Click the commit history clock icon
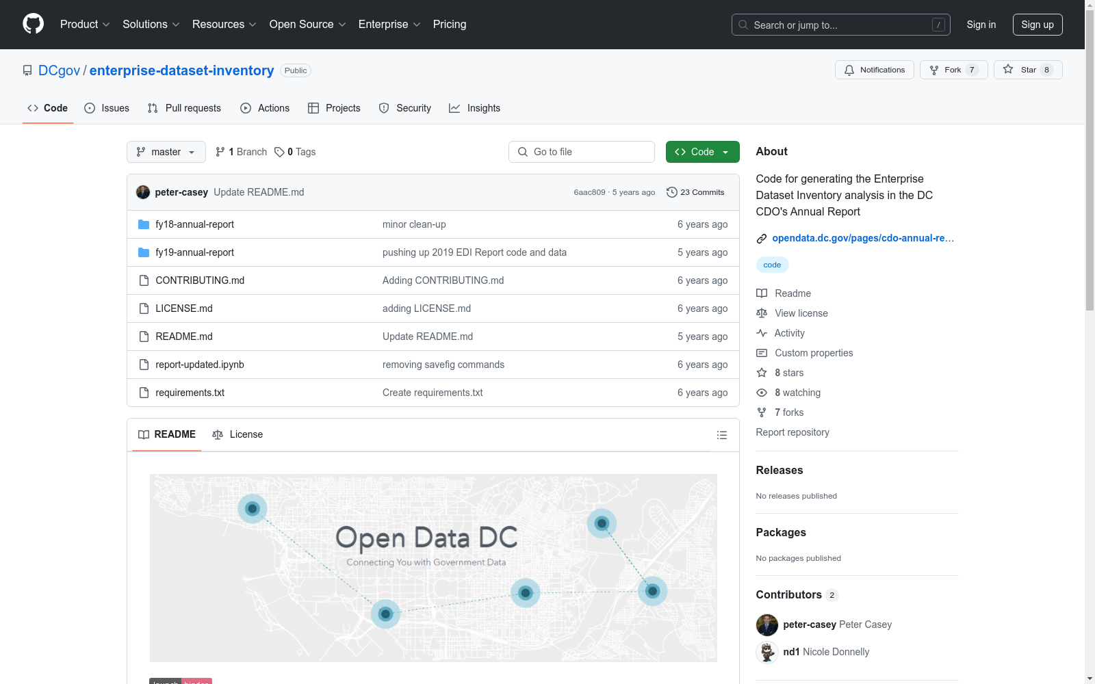The image size is (1095, 684). (x=672, y=192)
